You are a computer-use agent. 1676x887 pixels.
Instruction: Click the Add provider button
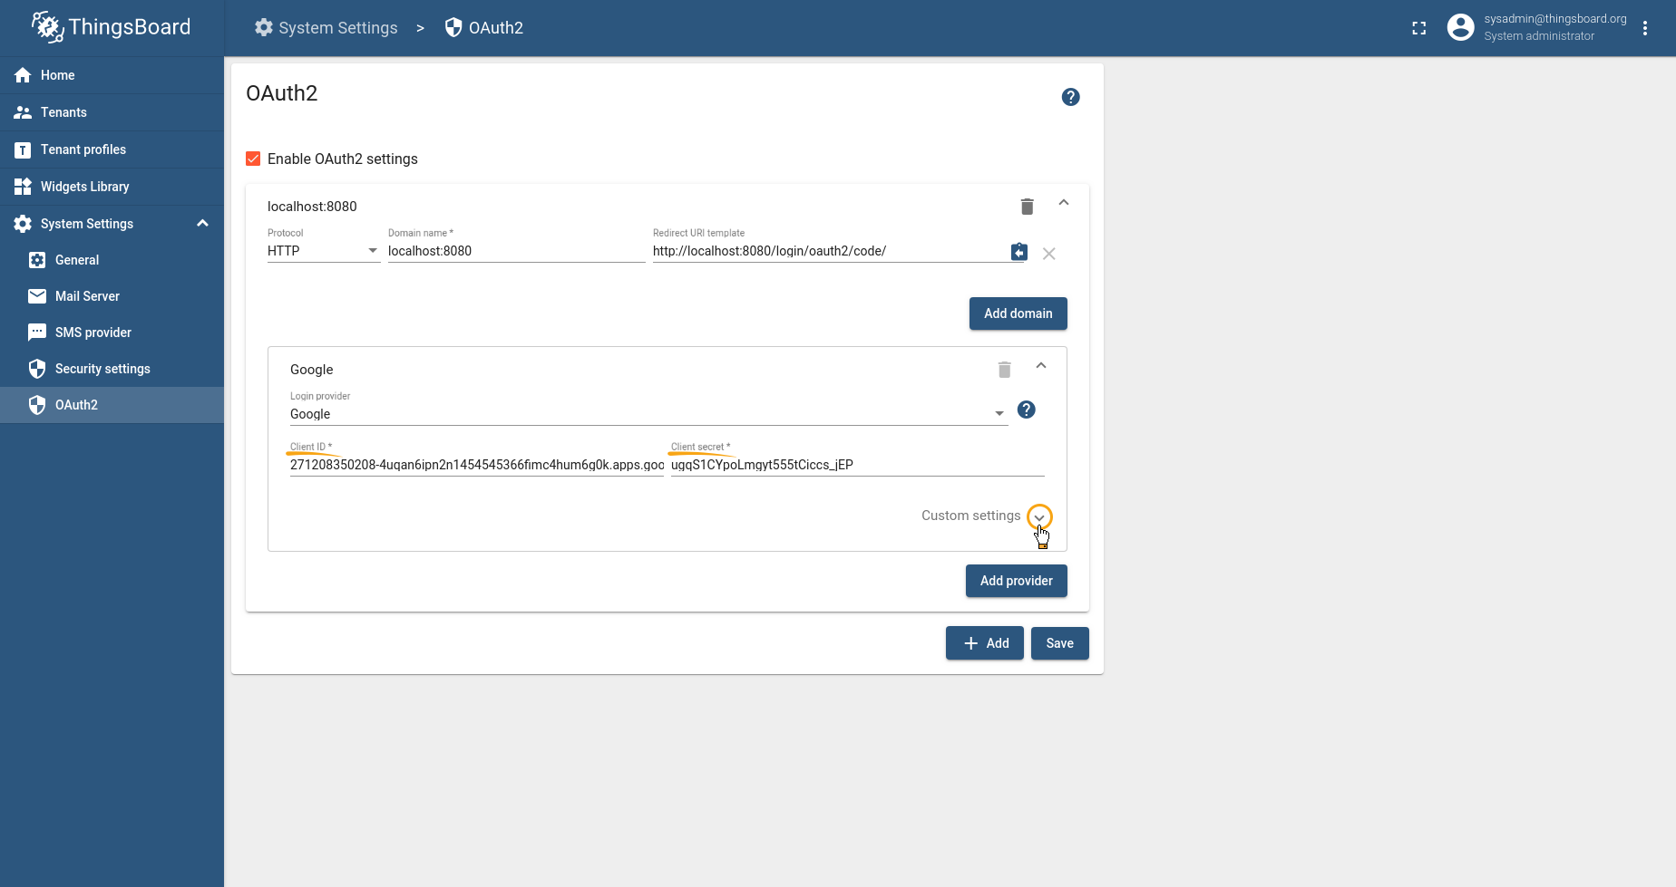click(x=1017, y=581)
